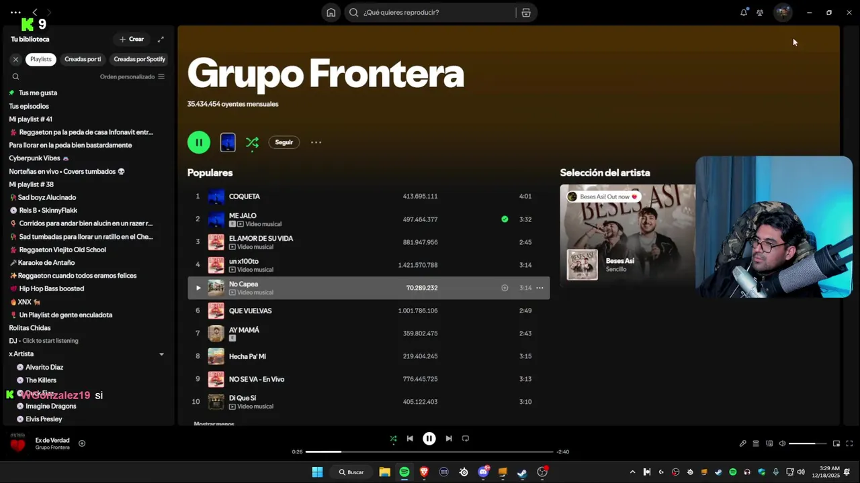Open Steam in the taskbar

522,472
